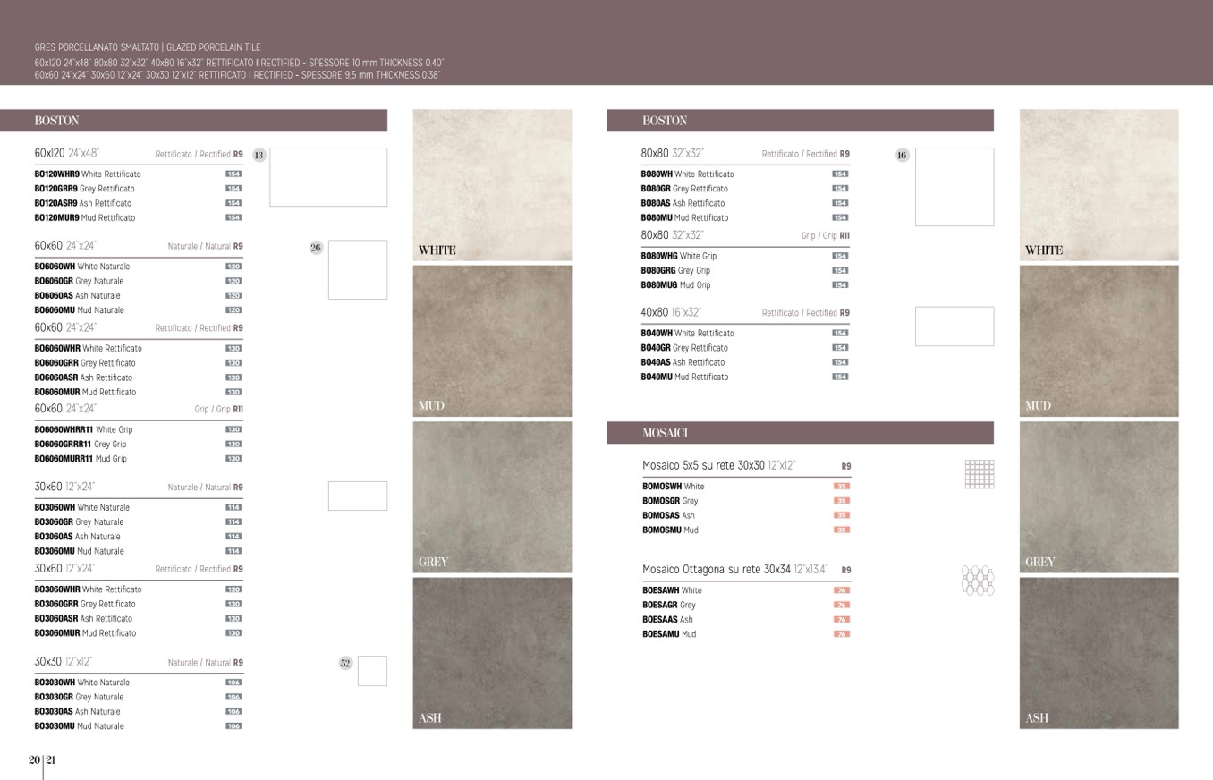Click the 106 price tag for BO3030WH
Viewport: 1213px width, 780px height.
233,682
